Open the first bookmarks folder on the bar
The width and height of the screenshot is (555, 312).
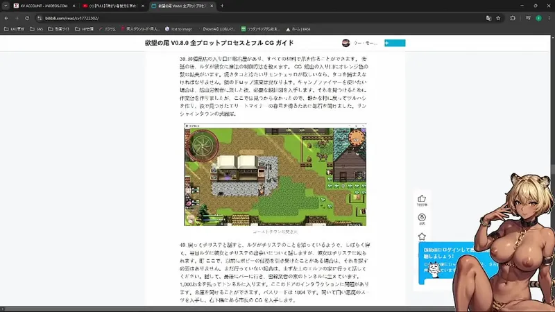coord(14,29)
